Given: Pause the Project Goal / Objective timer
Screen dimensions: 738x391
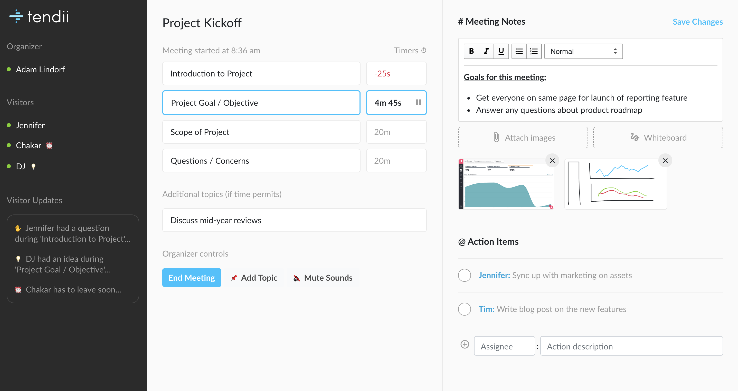Looking at the screenshot, I should tap(418, 102).
